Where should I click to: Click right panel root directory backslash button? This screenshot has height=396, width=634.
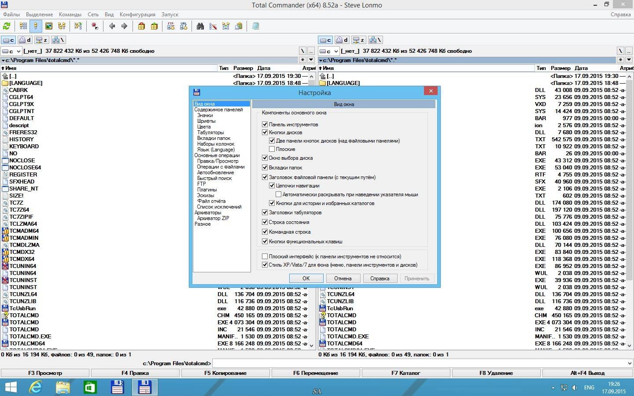620,51
